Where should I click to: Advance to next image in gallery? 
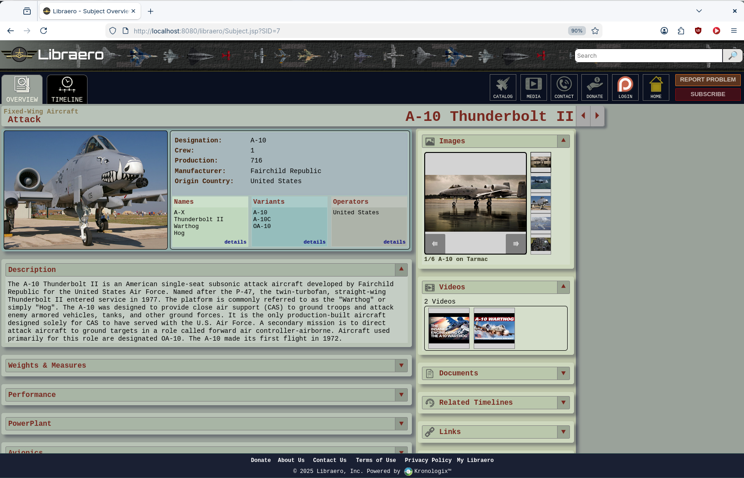515,244
